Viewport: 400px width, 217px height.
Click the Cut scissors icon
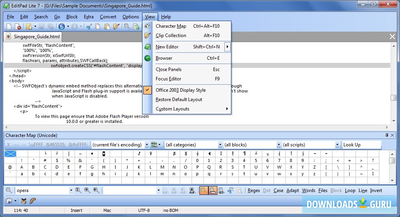(89, 27)
